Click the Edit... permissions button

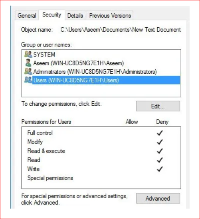click(x=158, y=106)
